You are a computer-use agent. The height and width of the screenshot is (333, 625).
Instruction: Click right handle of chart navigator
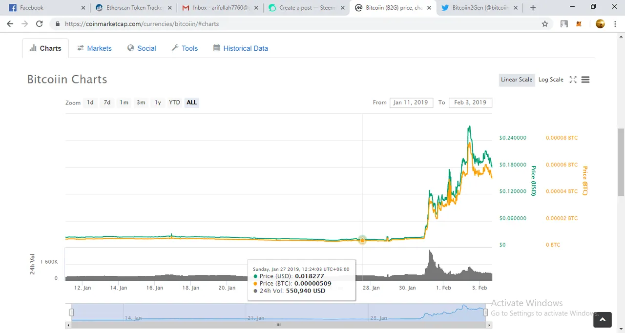pos(485,312)
